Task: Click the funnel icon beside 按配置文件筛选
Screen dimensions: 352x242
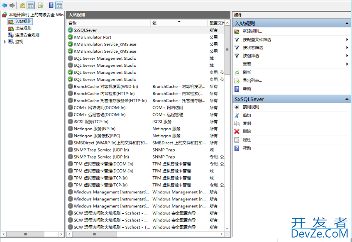Action: coord(237,40)
